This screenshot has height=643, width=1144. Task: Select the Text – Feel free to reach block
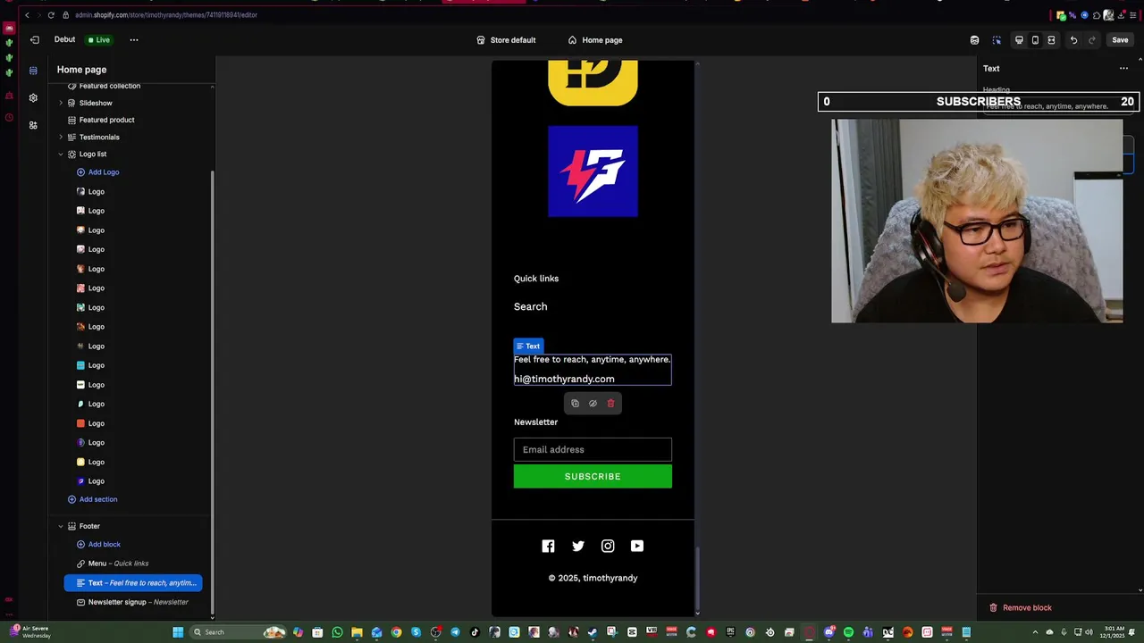click(x=133, y=583)
